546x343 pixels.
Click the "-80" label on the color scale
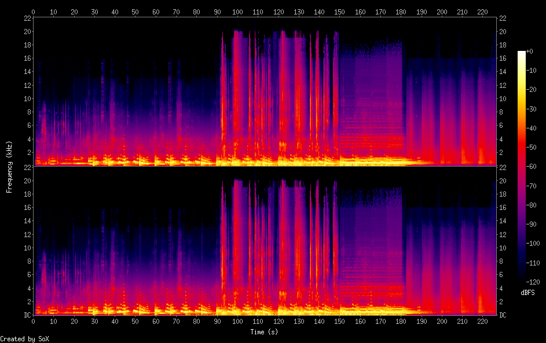(x=531, y=205)
